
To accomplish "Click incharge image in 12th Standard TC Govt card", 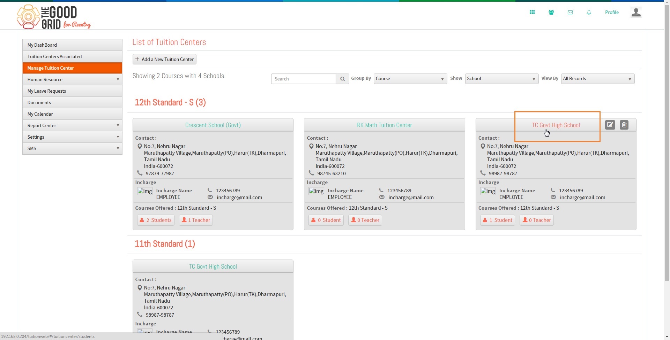I will pyautogui.click(x=488, y=191).
